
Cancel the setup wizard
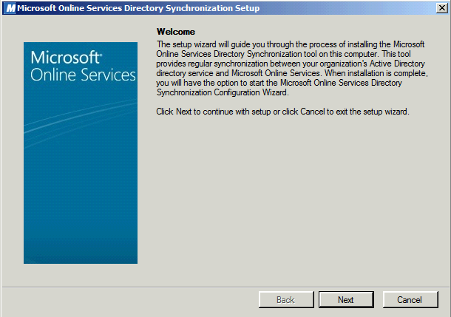(410, 299)
